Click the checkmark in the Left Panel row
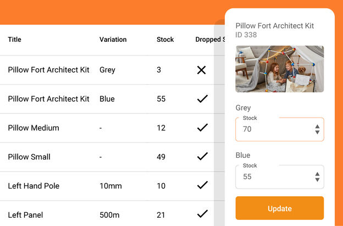 coord(202,214)
